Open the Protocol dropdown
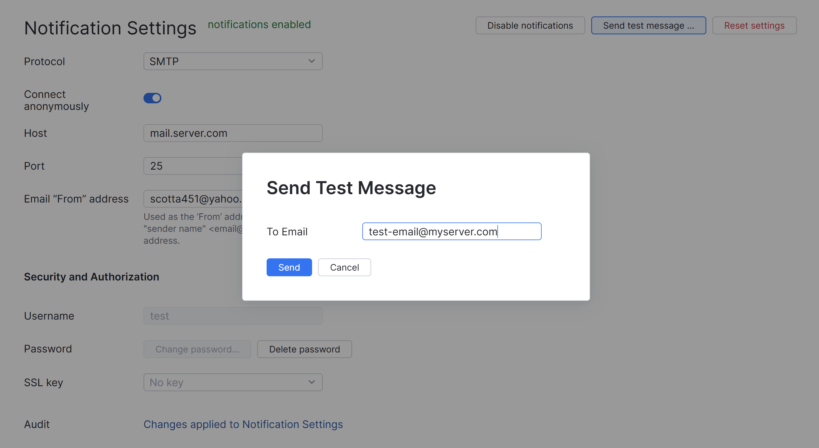The image size is (819, 448). point(233,61)
